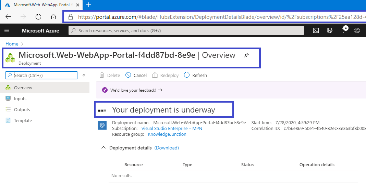366x184 pixels.
Task: Open Directory and subscription filter icon
Action: point(330,30)
